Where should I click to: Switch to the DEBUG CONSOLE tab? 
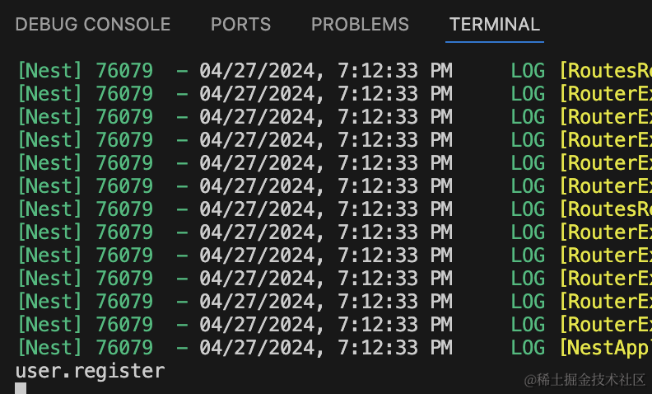click(93, 24)
